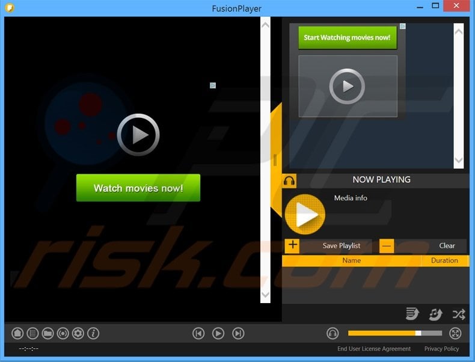
Task: Toggle repeat music icon
Action: [x=435, y=314]
